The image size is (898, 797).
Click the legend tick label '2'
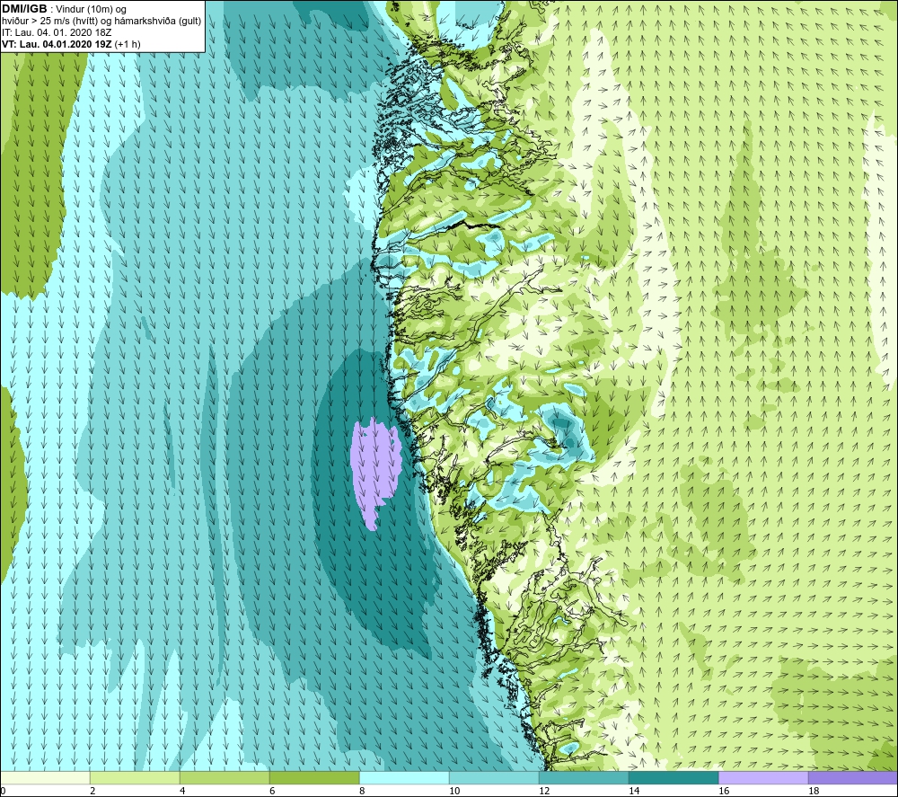(x=92, y=792)
